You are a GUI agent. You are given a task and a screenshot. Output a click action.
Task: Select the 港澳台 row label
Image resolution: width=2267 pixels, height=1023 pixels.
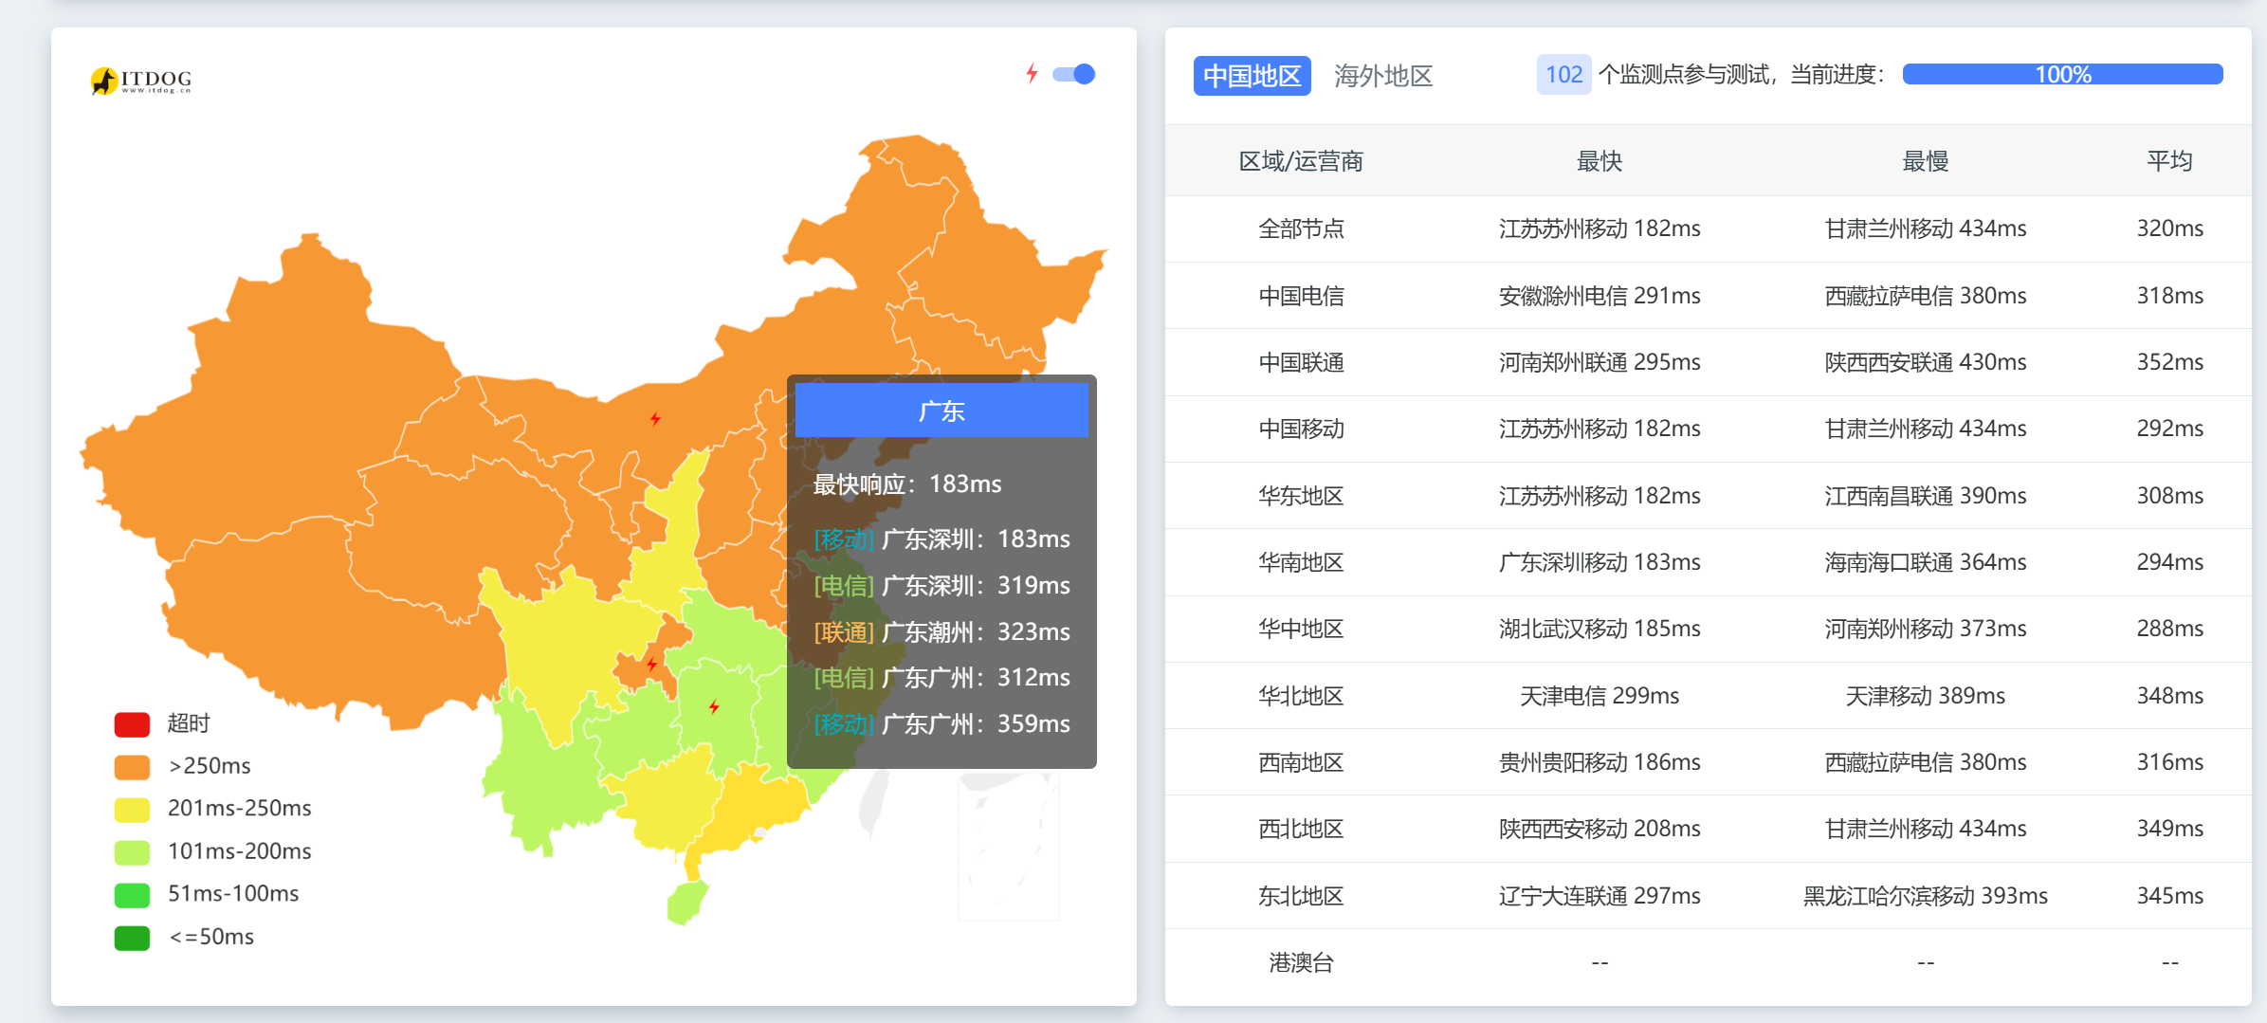coord(1301,963)
